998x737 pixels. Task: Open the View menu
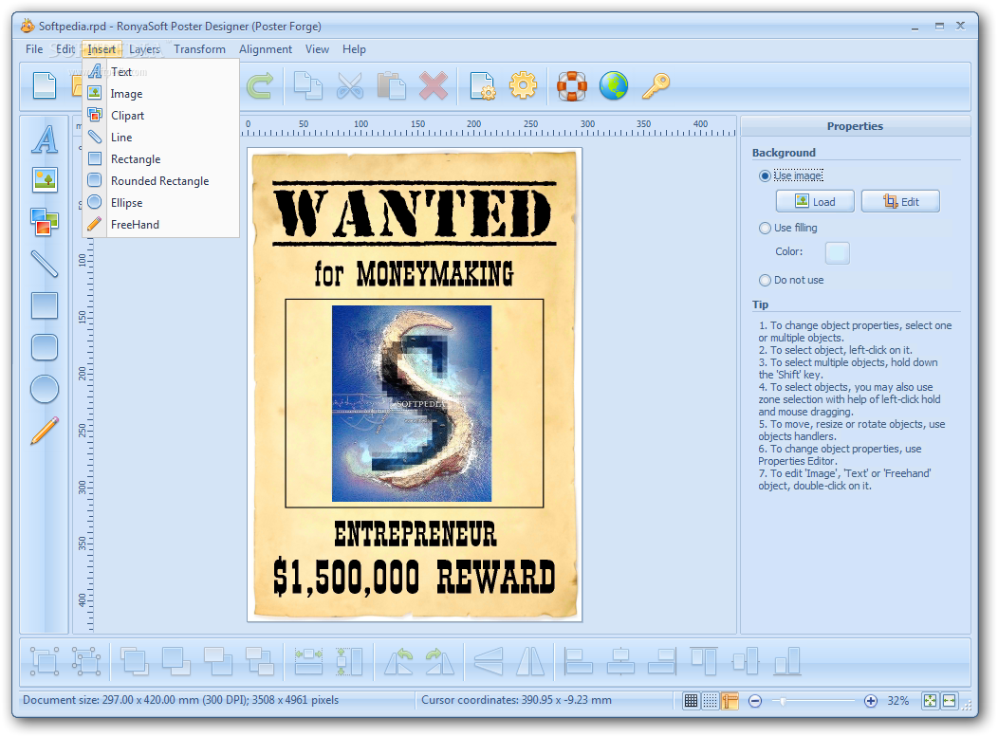point(317,49)
